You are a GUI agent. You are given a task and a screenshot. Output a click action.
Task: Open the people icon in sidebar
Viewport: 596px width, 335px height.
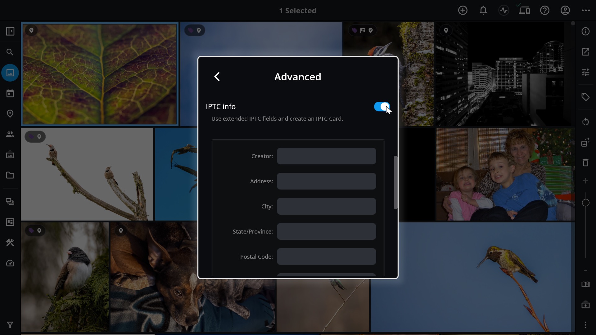pos(10,134)
